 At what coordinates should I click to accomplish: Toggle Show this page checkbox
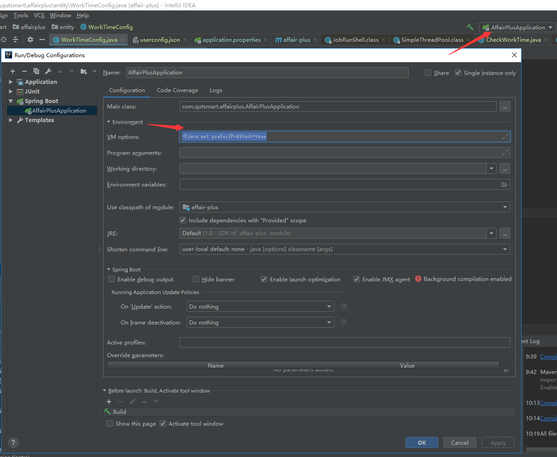point(110,423)
